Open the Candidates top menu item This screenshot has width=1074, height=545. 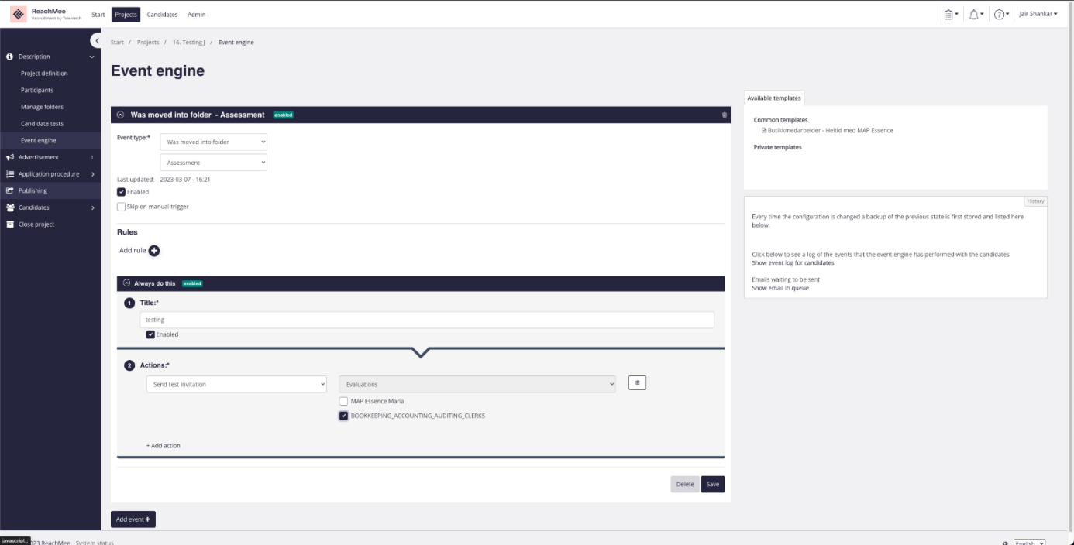162,15
